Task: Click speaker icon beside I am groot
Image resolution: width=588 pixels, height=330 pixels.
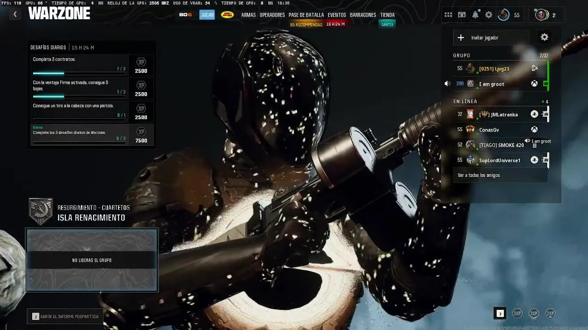Action: click(447, 84)
